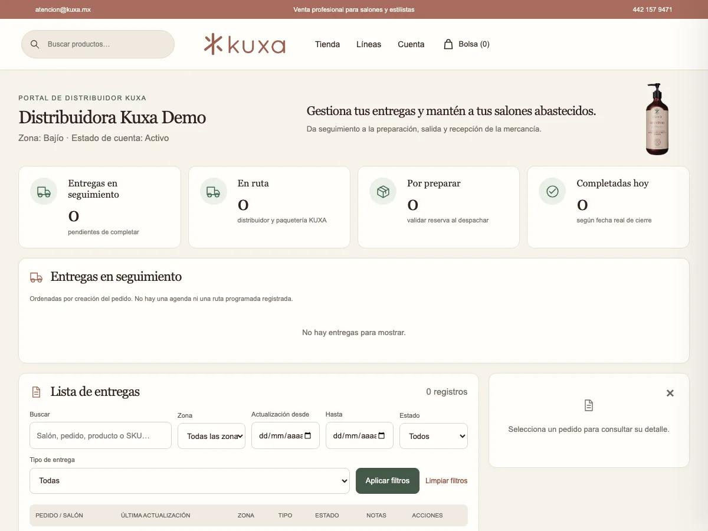
Task: Open the Kuxa logo home link
Action: tap(245, 44)
